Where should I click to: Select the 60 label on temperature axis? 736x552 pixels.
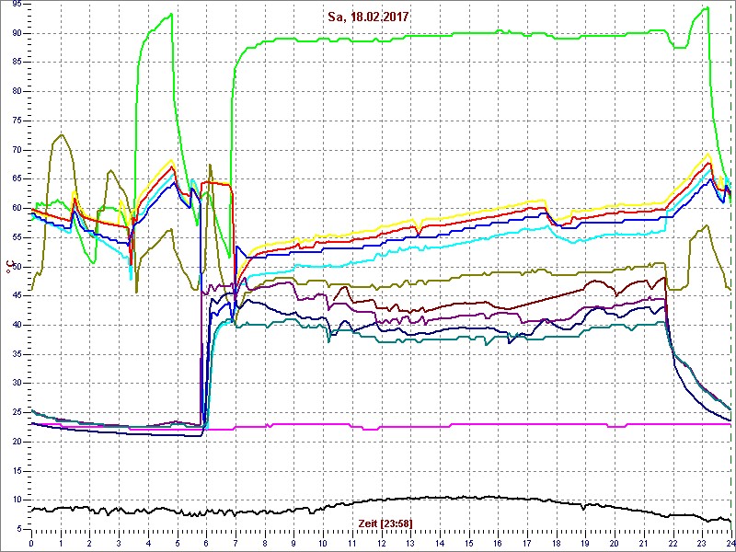pyautogui.click(x=16, y=209)
